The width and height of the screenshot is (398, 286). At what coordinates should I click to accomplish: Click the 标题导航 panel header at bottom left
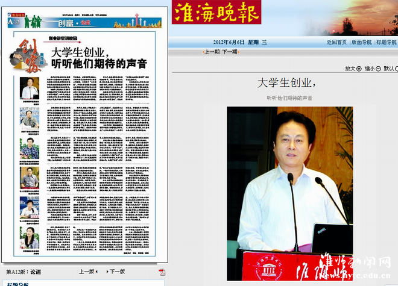[x=17, y=284]
